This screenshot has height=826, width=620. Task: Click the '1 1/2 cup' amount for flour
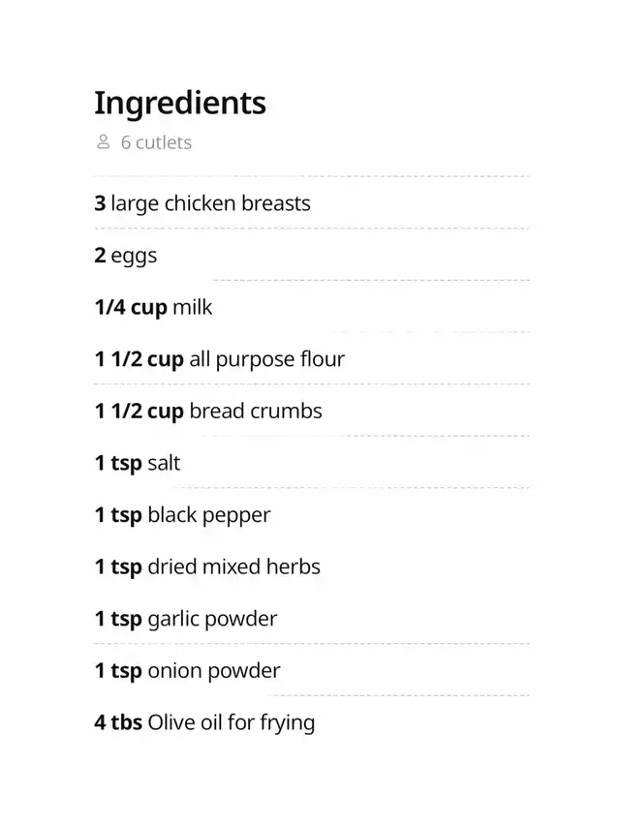pos(139,359)
